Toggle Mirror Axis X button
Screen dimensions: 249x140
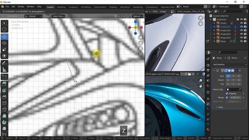pyautogui.click(x=228, y=76)
